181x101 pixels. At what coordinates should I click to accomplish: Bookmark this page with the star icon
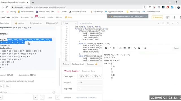(144, 7)
